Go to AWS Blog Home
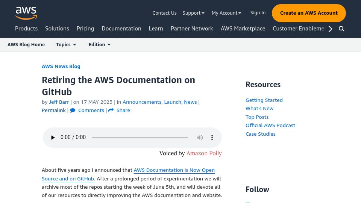Image resolution: width=361 pixels, height=203 pixels. [26, 45]
